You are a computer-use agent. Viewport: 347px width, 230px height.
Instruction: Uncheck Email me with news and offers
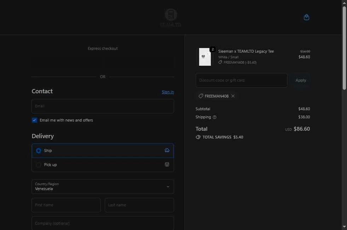coord(34,120)
